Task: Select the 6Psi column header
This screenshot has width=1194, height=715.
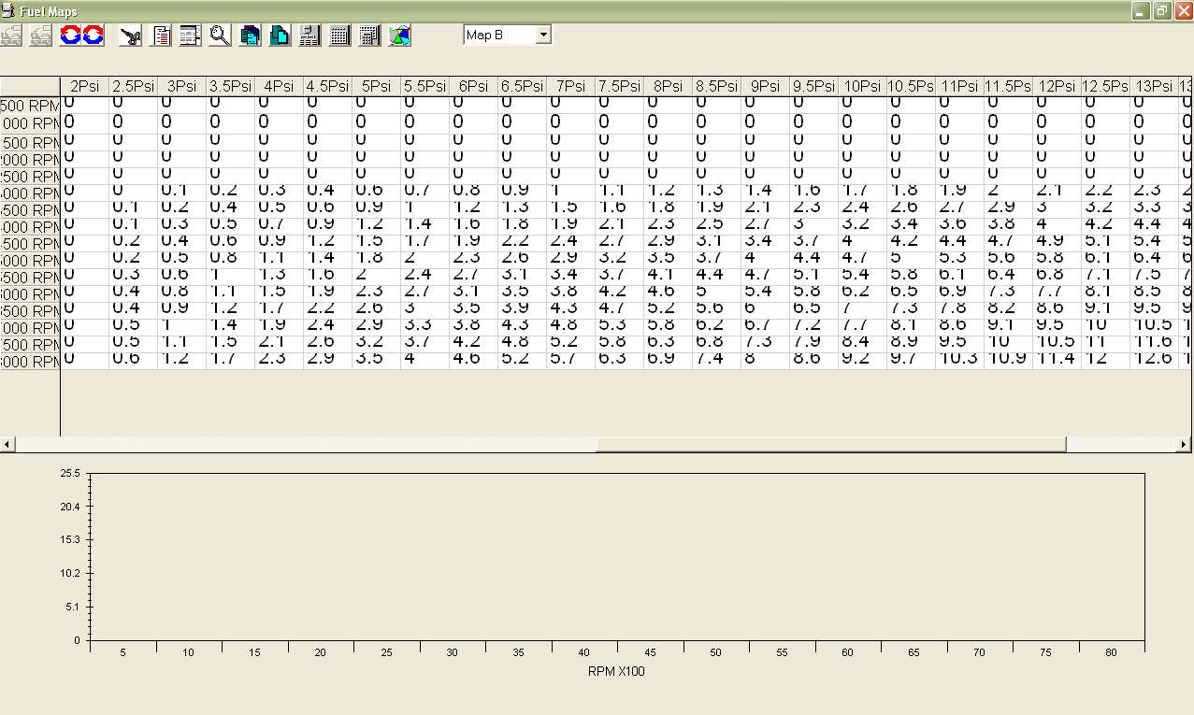Action: 474,86
